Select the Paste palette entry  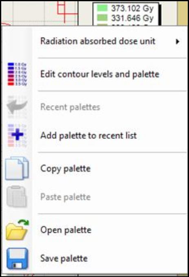tap(66, 197)
